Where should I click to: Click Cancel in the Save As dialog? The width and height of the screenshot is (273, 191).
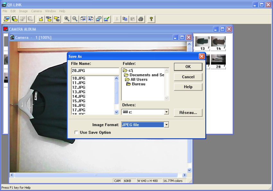(x=188, y=77)
